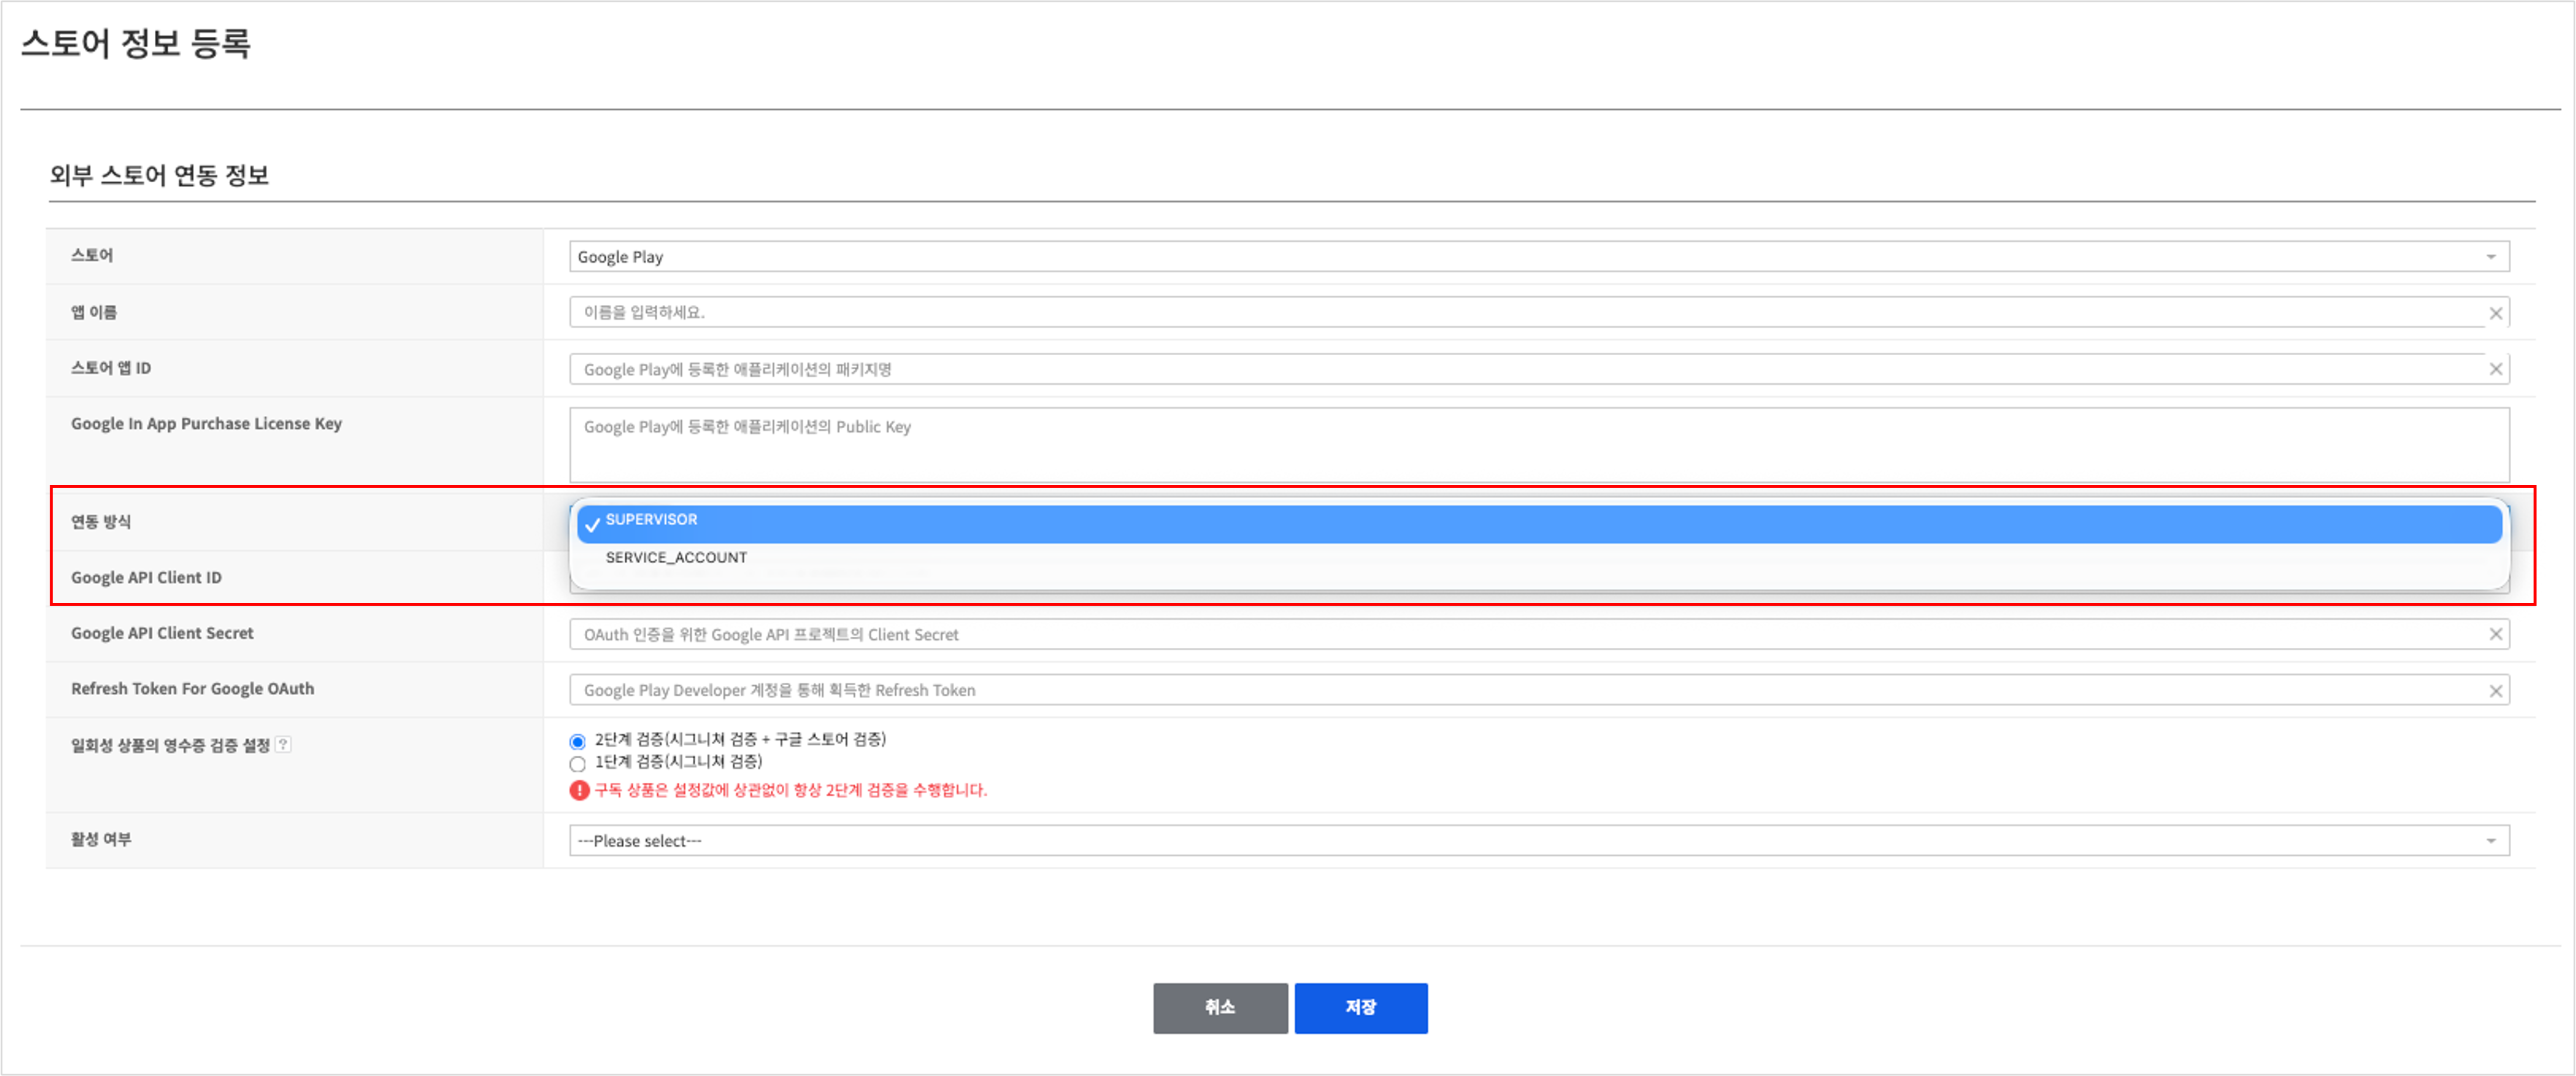Choose SERVICE_ACCOUNT from the 연동 방식 dropdown
This screenshot has height=1076, width=2576.
tap(676, 557)
